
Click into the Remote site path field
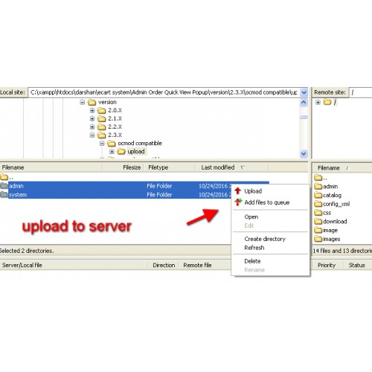point(360,92)
